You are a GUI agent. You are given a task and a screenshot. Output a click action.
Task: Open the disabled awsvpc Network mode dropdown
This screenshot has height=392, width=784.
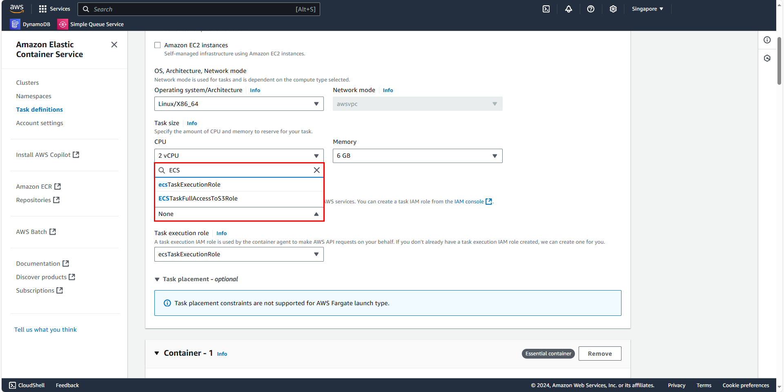pos(417,104)
